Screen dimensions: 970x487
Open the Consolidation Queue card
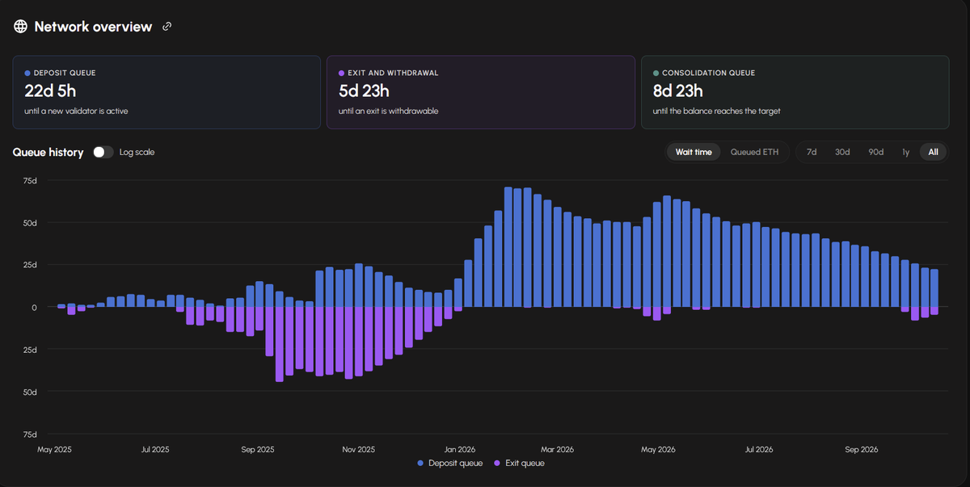point(795,92)
